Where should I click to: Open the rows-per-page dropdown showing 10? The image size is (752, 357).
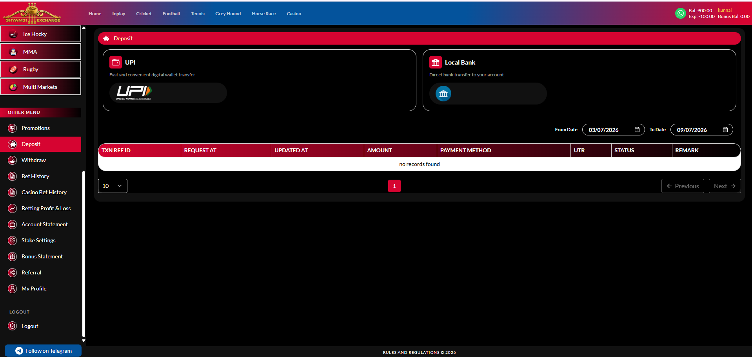113,186
